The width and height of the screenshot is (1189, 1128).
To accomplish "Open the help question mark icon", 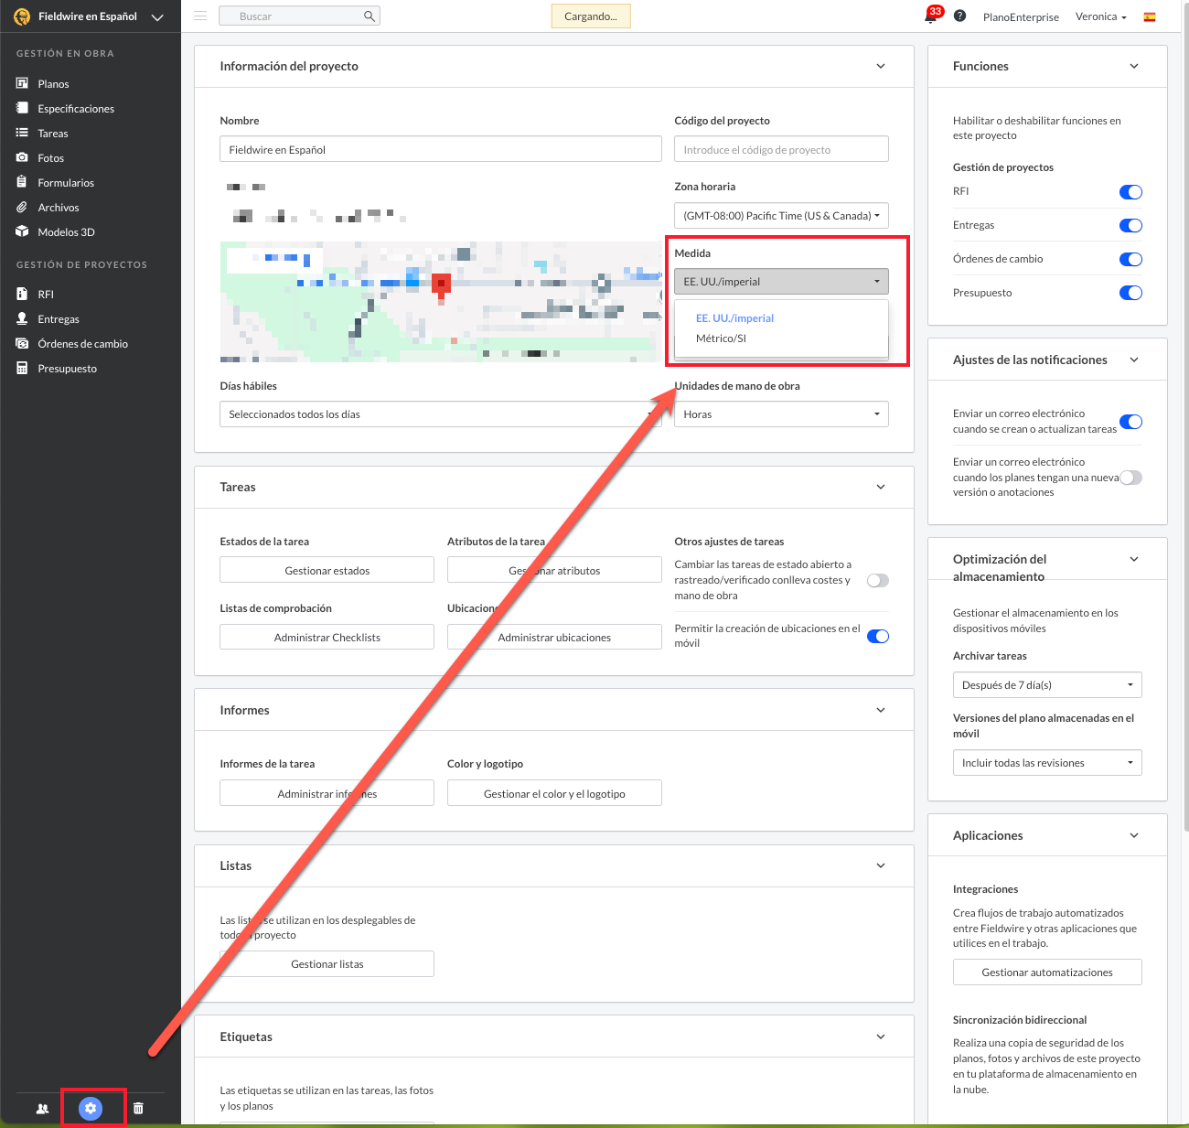I will click(959, 16).
